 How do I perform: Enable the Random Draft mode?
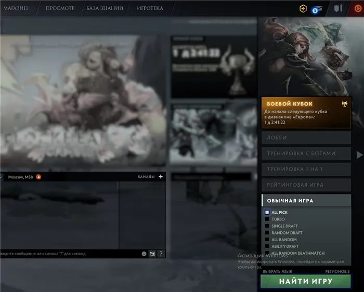tap(267, 232)
